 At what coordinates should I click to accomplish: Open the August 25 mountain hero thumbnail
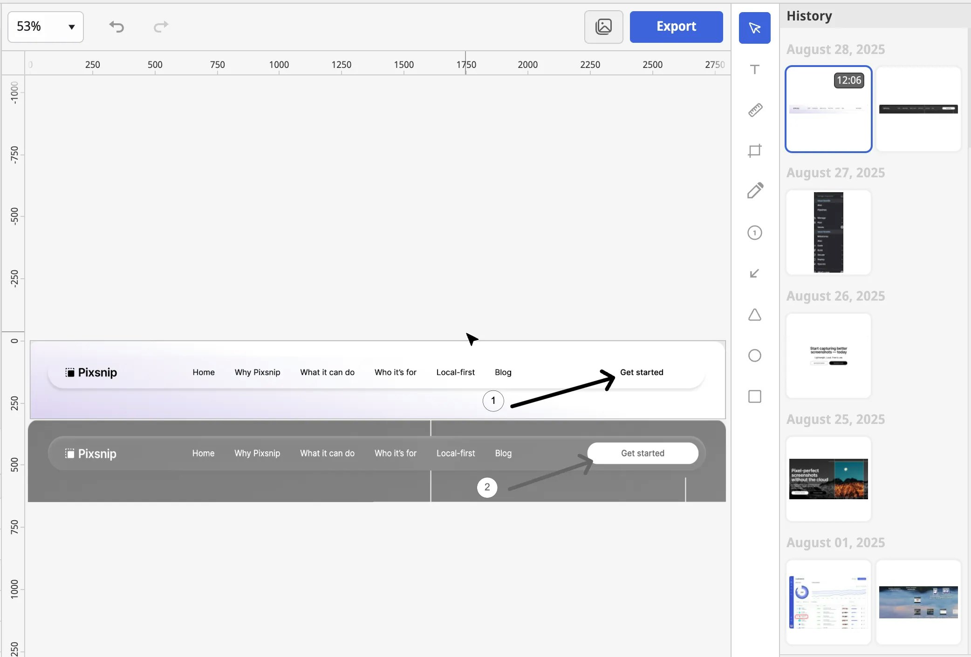(828, 479)
